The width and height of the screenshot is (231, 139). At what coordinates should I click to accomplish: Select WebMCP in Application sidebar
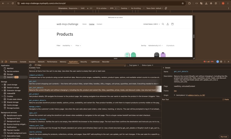pos(14,77)
